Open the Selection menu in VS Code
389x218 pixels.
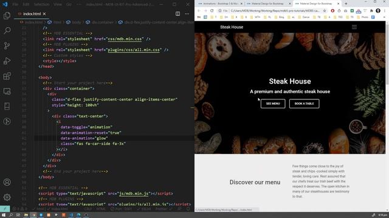41,4
